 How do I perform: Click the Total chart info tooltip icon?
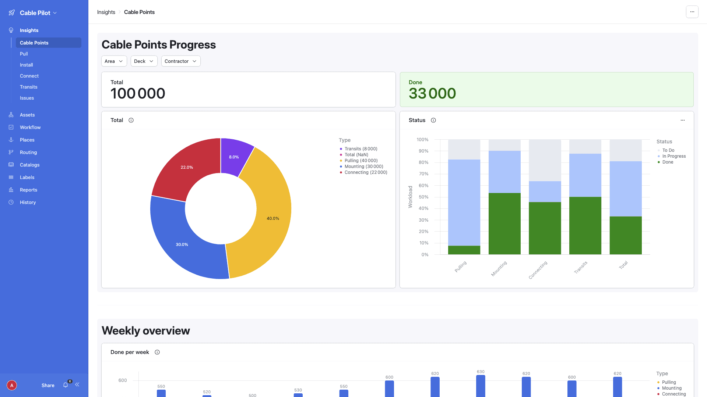131,120
